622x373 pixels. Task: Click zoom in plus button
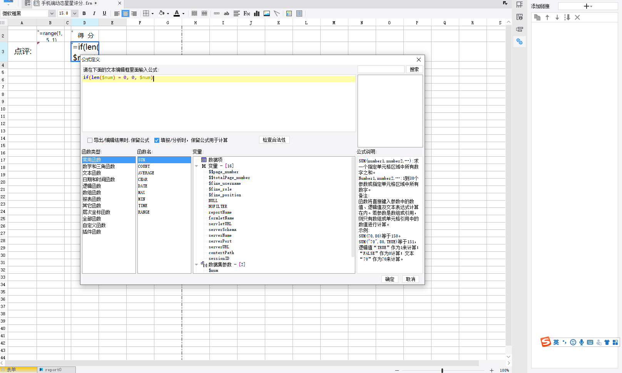tap(492, 370)
